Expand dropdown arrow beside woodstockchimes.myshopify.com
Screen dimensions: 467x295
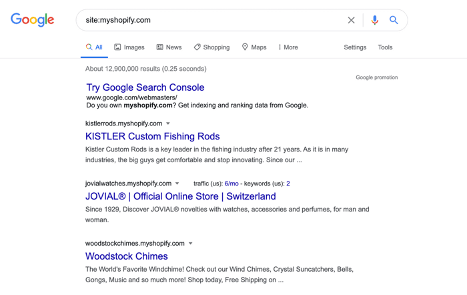point(191,243)
